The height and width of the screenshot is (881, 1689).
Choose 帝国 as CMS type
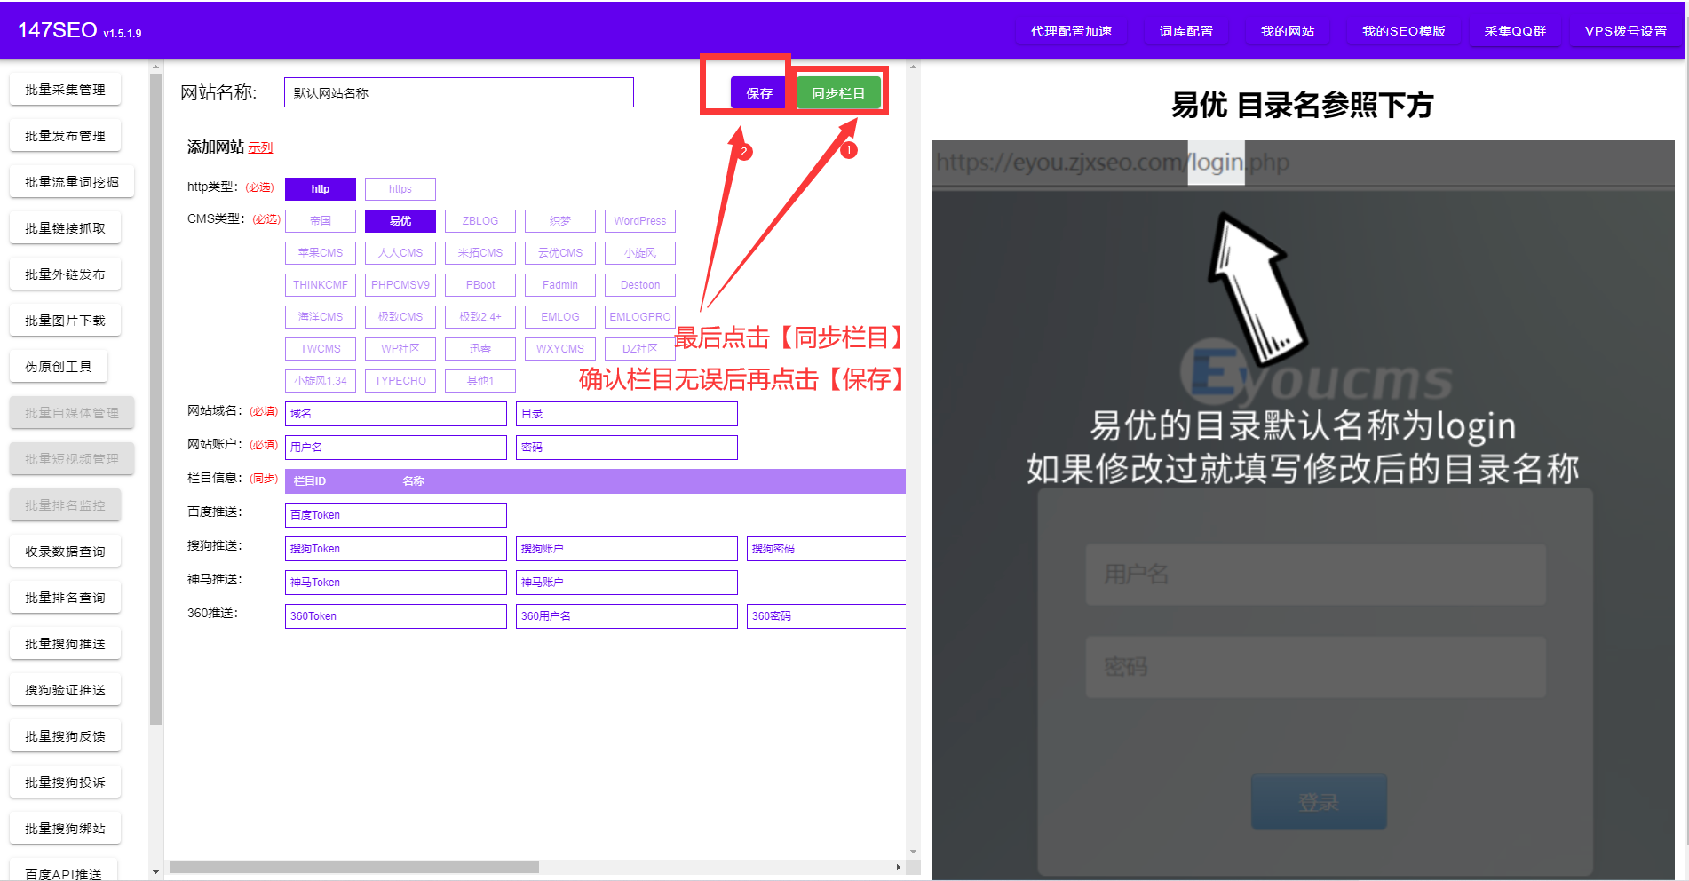pyautogui.click(x=321, y=221)
